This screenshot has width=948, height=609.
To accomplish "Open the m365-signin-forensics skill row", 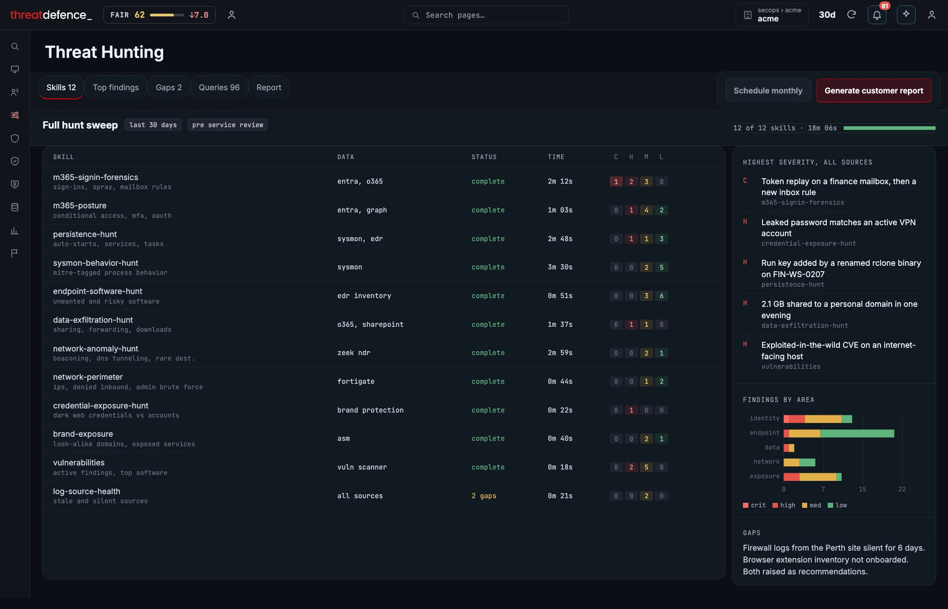I will 383,181.
